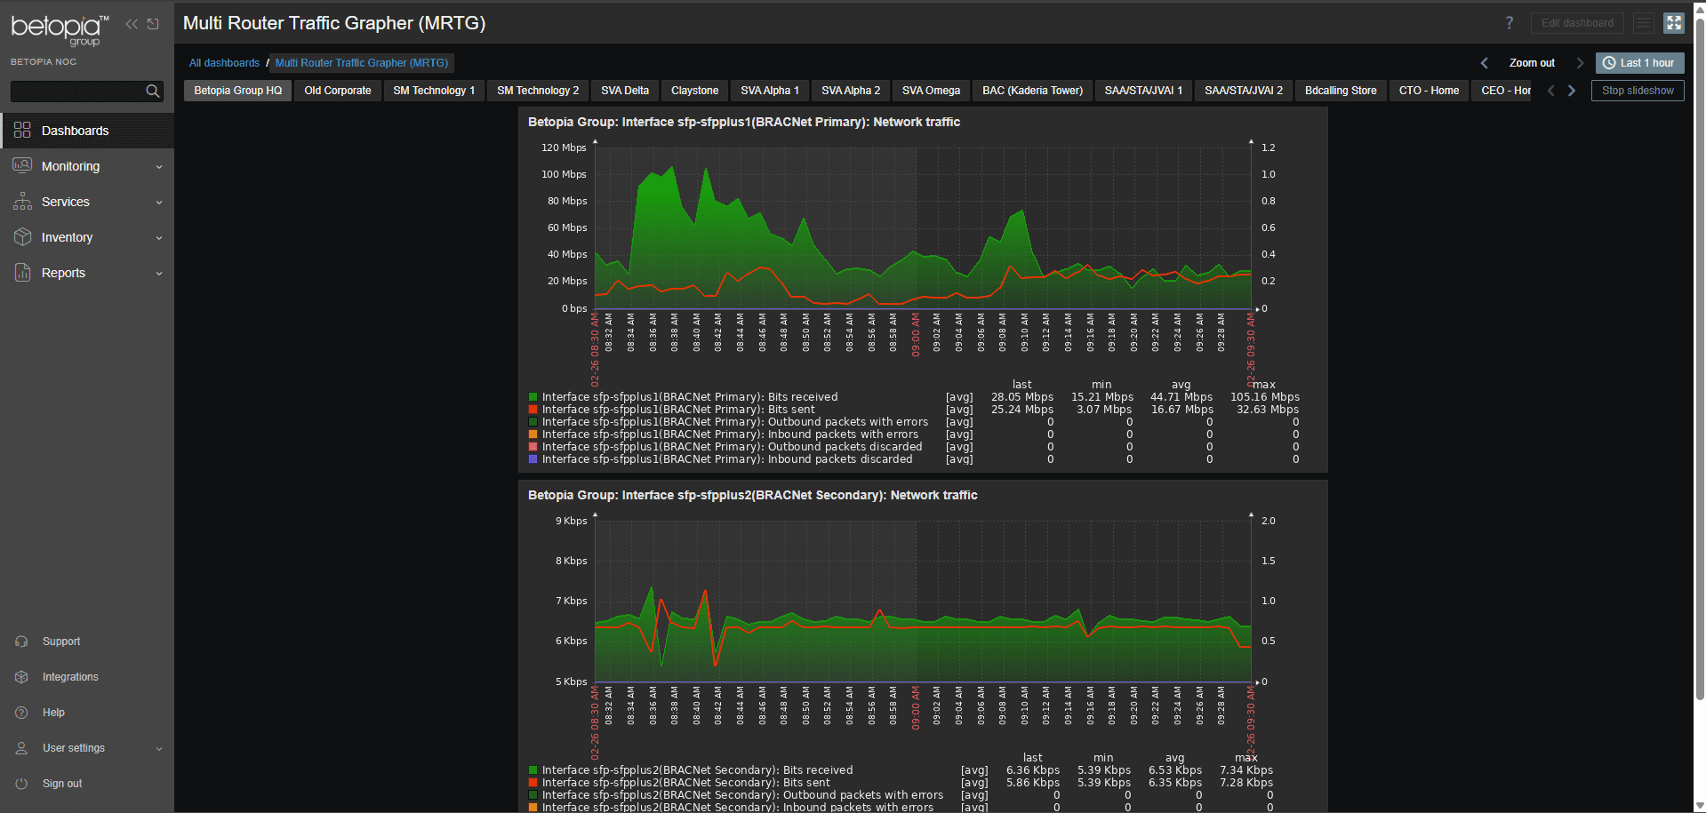The image size is (1706, 813).
Task: Open the Claystone tab
Action: (694, 91)
